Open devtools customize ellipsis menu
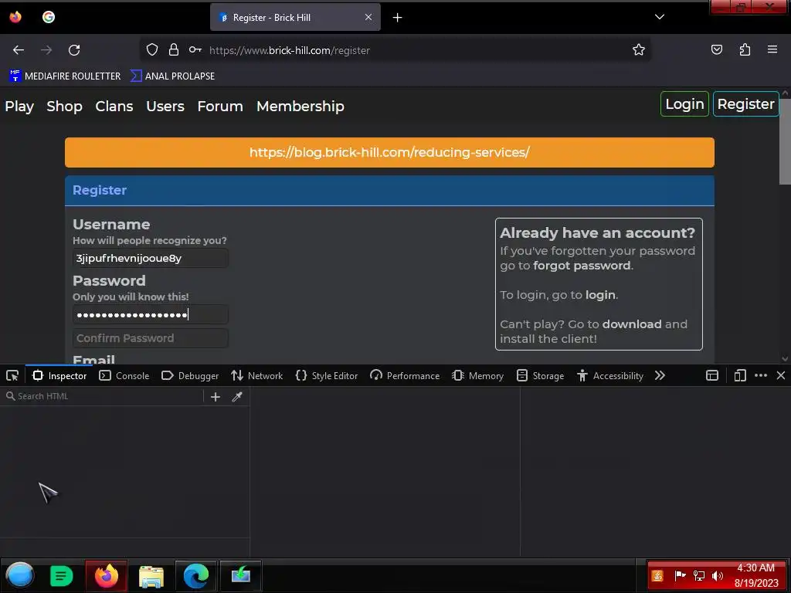Viewport: 791px width, 593px height. pos(761,376)
